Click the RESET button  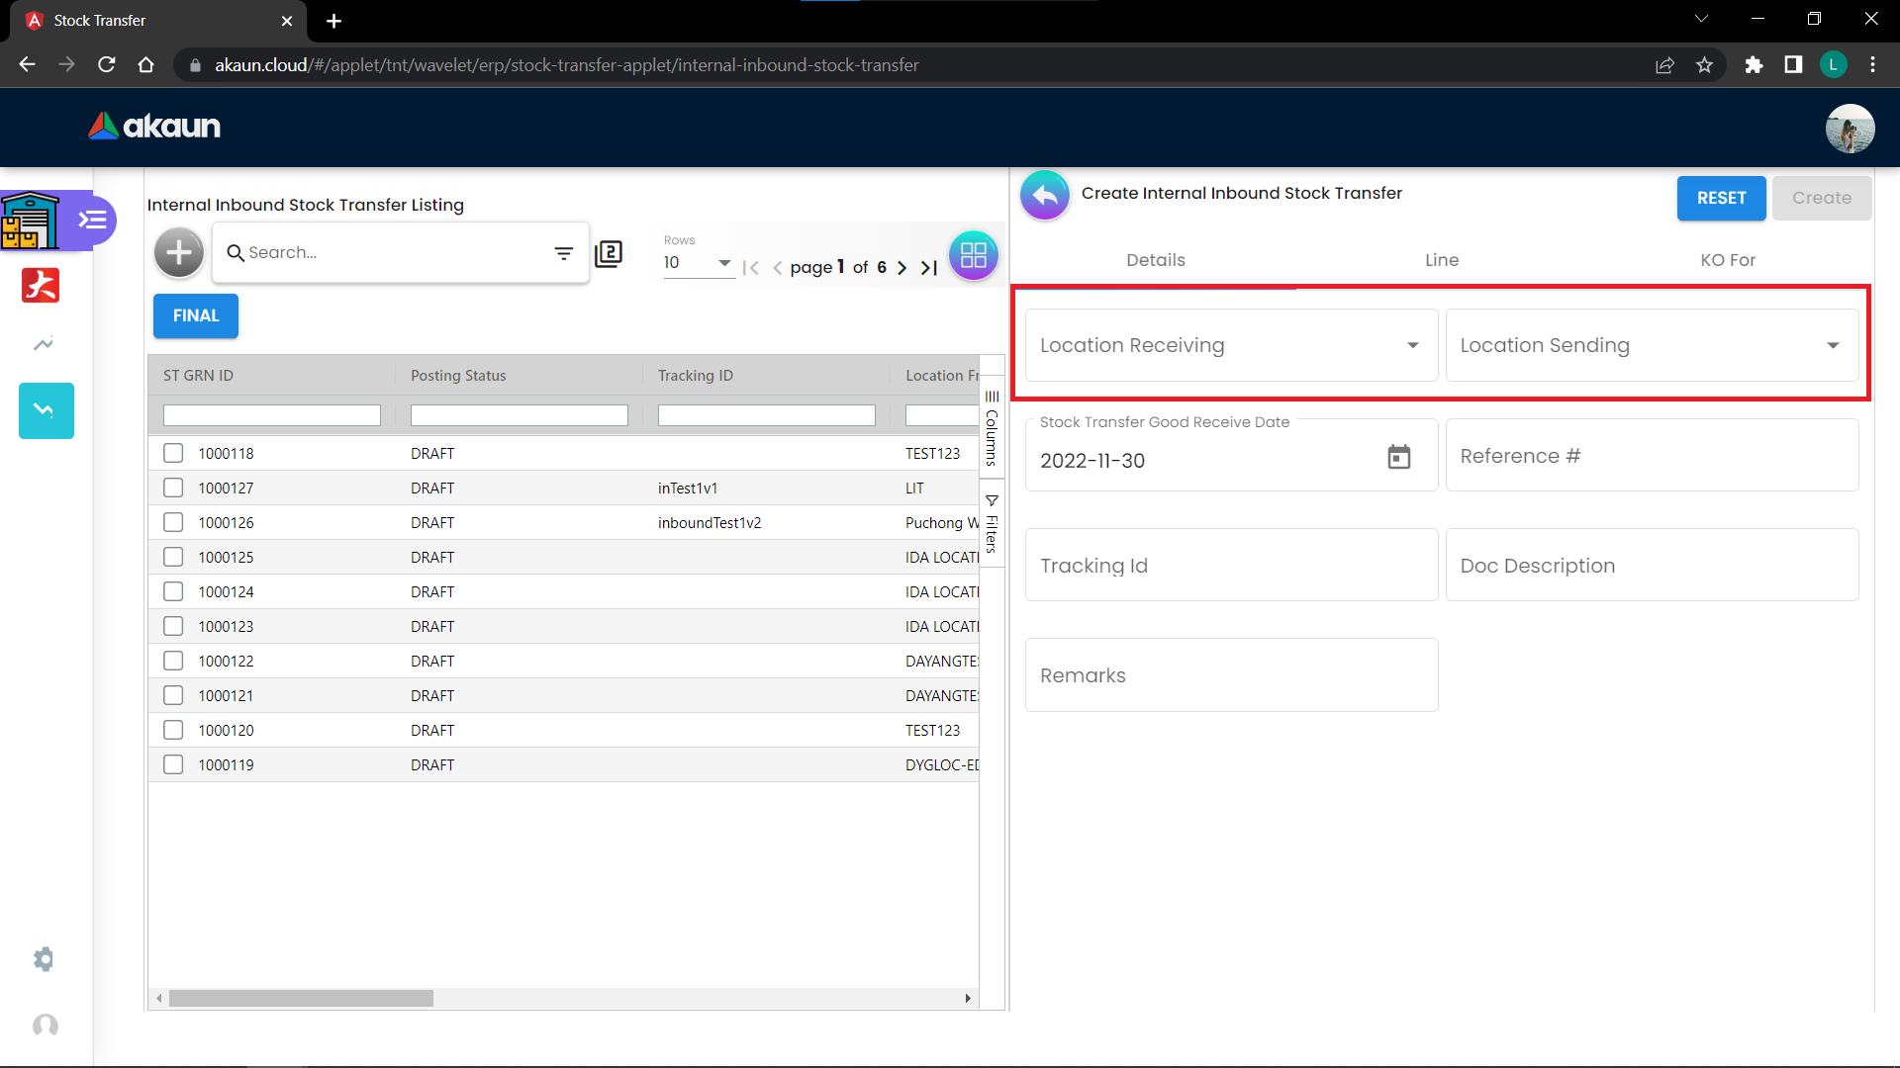coord(1721,198)
